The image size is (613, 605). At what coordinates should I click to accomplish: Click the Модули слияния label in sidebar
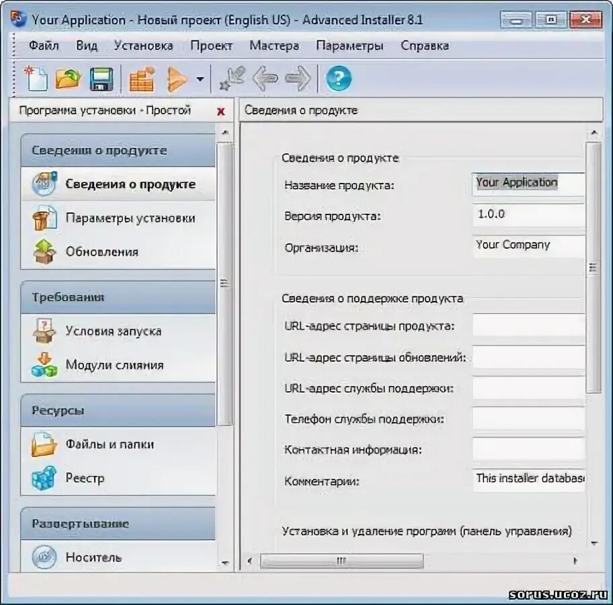(x=114, y=365)
